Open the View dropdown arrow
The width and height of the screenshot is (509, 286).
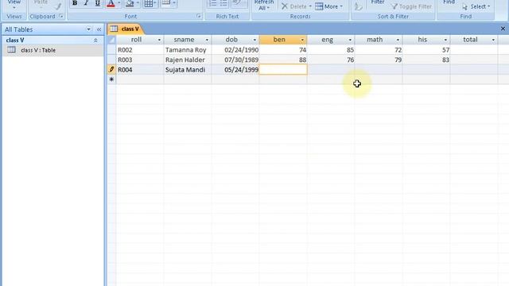14,7
